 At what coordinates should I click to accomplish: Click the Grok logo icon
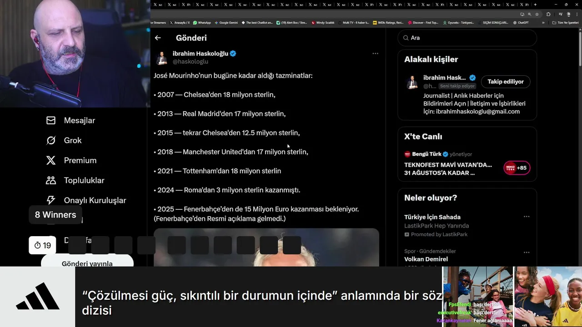tap(51, 140)
